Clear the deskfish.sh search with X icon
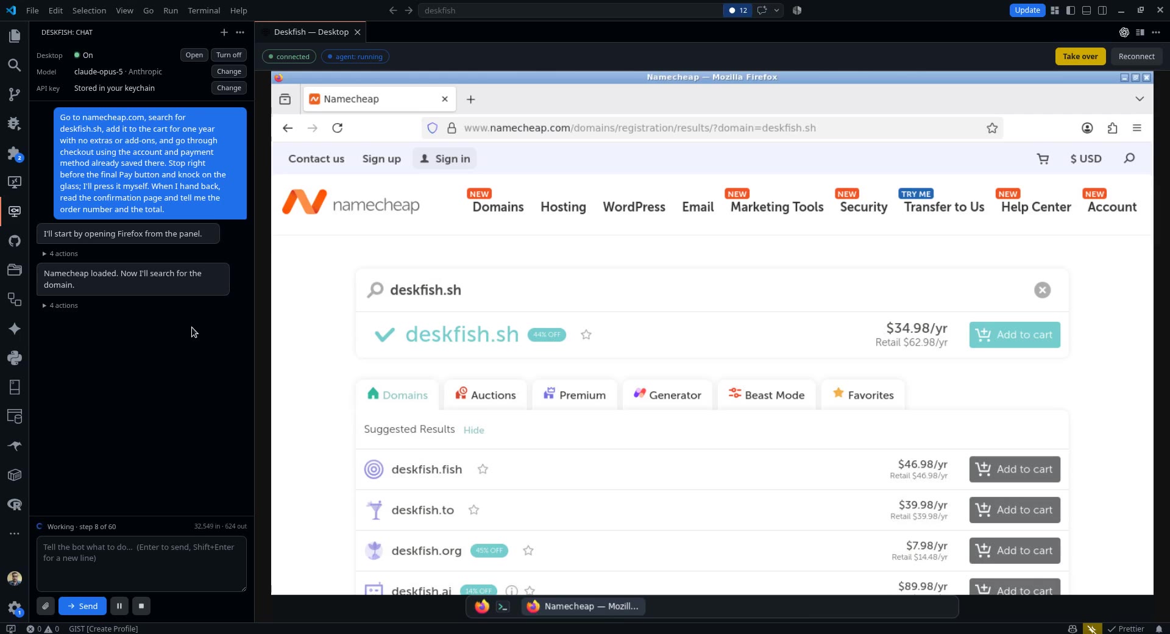 [1042, 290]
